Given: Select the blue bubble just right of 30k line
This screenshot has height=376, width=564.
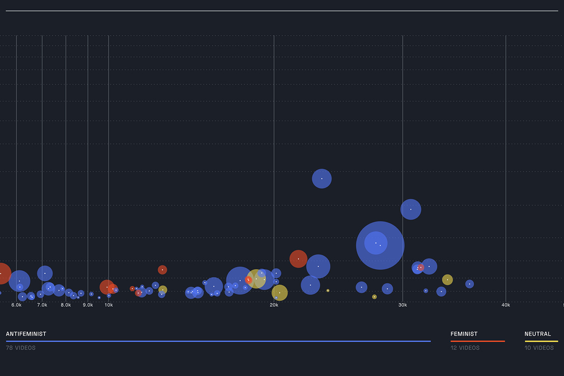Looking at the screenshot, I should click(x=411, y=209).
